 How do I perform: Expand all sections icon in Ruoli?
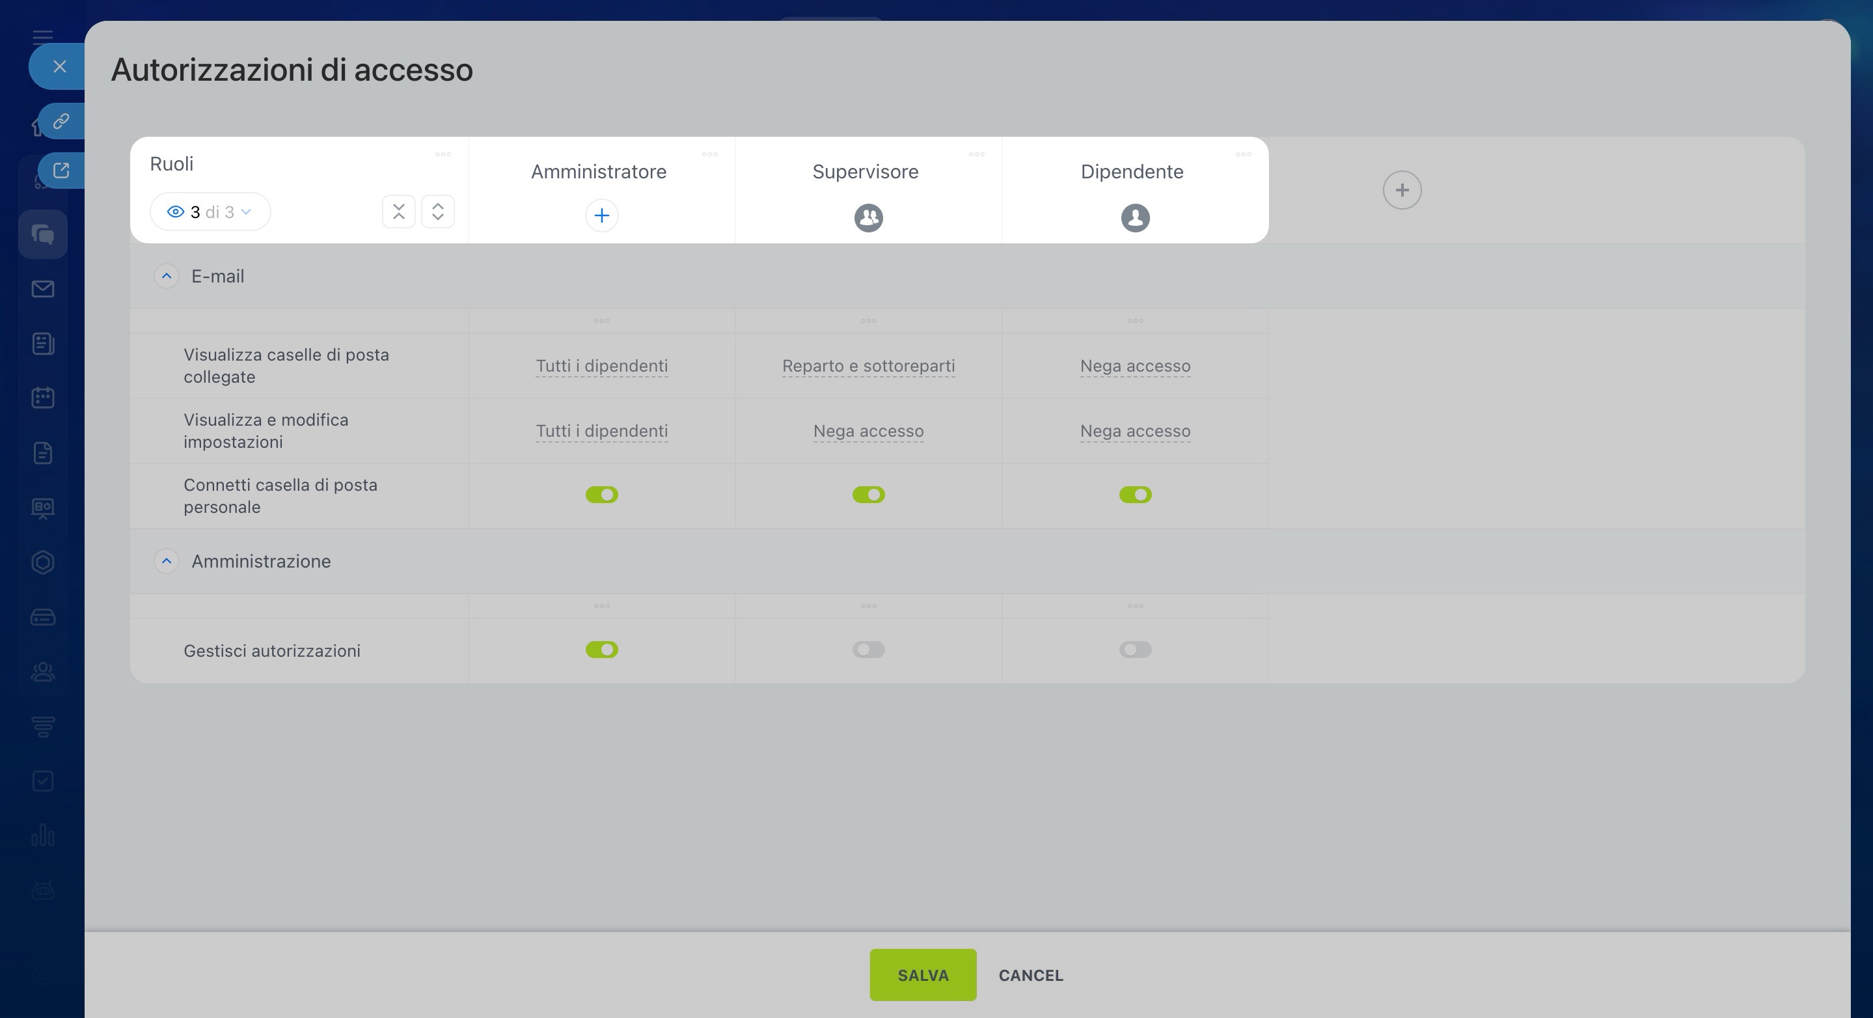[438, 212]
